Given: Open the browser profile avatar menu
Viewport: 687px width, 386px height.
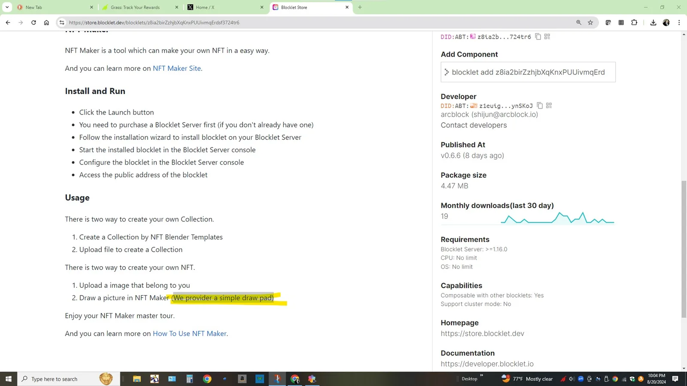Looking at the screenshot, I should click(x=666, y=22).
